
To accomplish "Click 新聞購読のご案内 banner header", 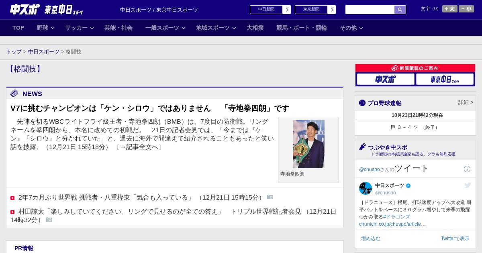I will click(415, 68).
